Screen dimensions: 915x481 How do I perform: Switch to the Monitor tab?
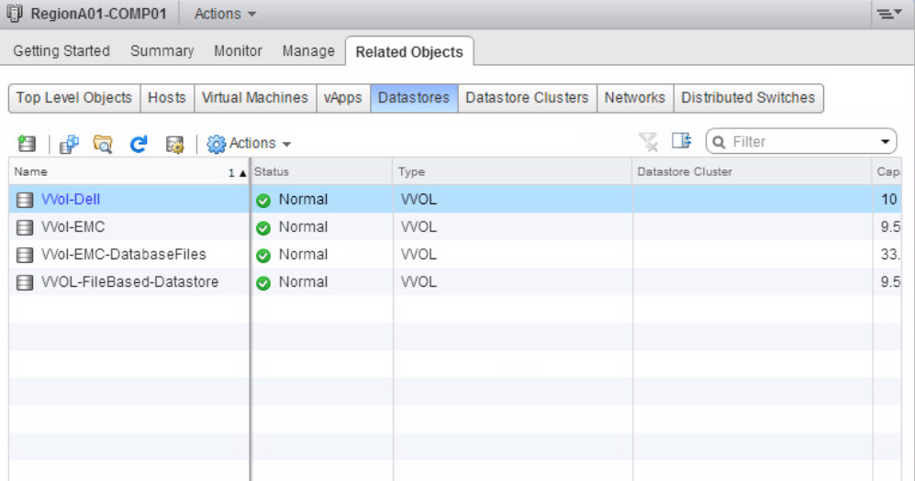point(238,51)
